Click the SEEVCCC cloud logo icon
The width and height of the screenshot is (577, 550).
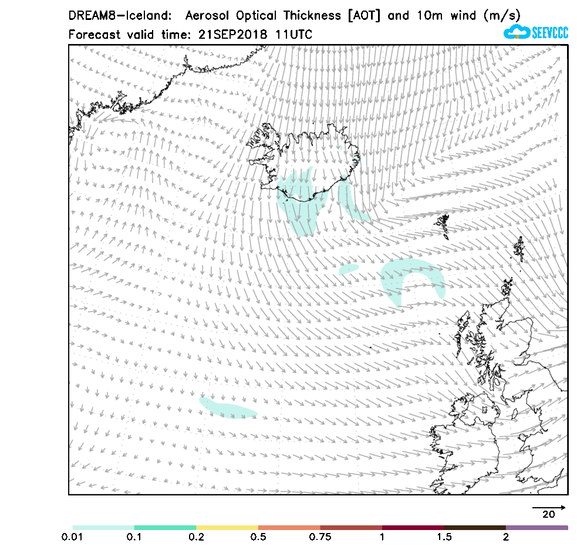(x=516, y=32)
